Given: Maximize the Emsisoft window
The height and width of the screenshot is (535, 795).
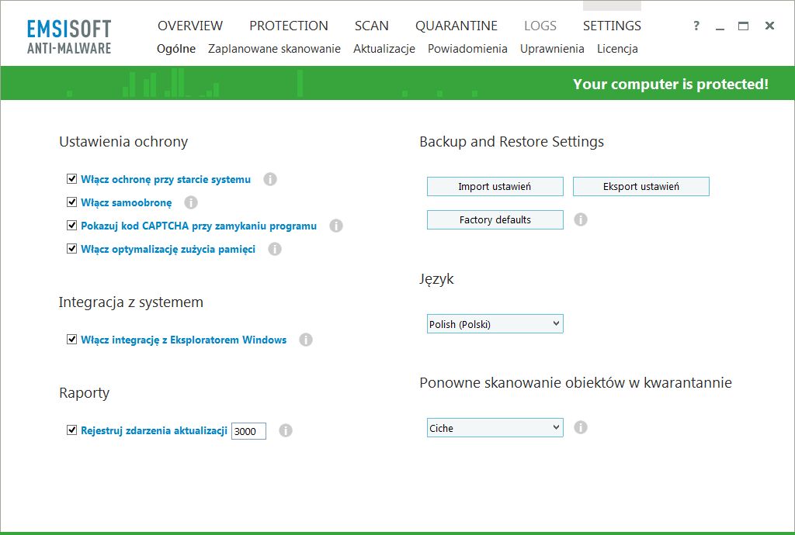Looking at the screenshot, I should pos(743,26).
